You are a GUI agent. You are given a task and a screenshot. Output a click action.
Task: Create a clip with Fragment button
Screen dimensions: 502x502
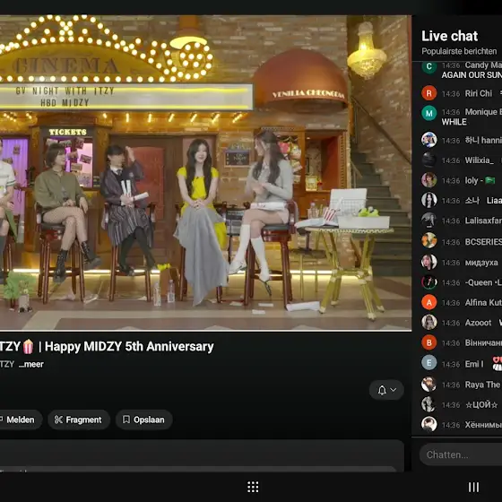point(79,420)
